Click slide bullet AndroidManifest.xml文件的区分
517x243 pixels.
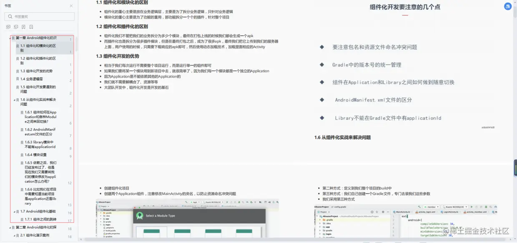point(374,100)
